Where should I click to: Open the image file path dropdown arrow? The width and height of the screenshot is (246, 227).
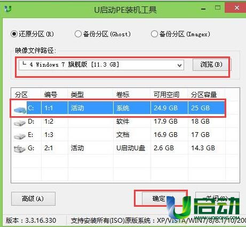coord(179,65)
